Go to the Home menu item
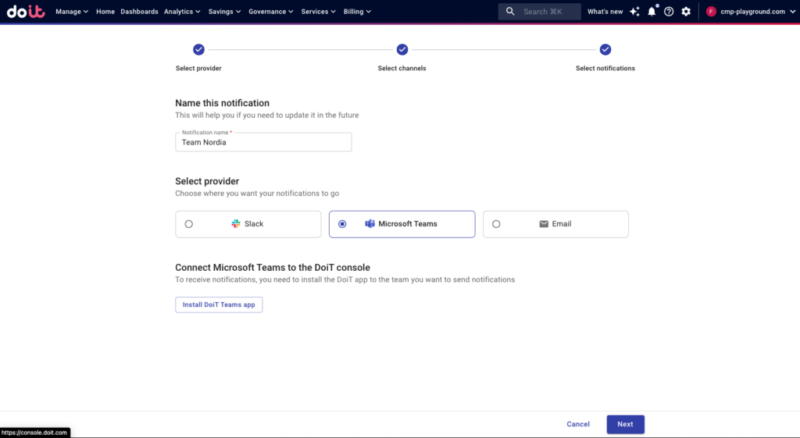Viewport: 800px width, 438px height. pyautogui.click(x=105, y=12)
